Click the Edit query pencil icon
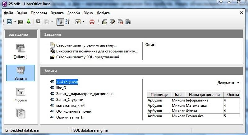 (113, 22)
